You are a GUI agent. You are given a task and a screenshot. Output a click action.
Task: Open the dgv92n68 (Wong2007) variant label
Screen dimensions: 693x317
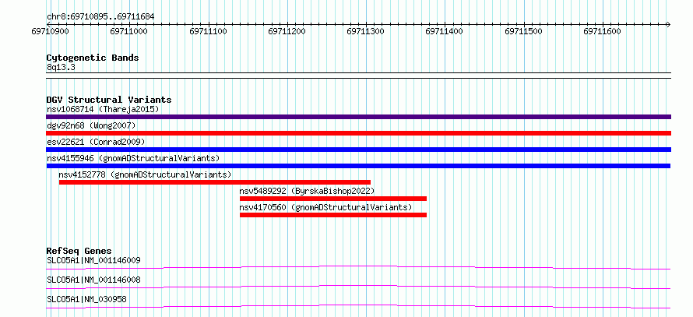[91, 125]
